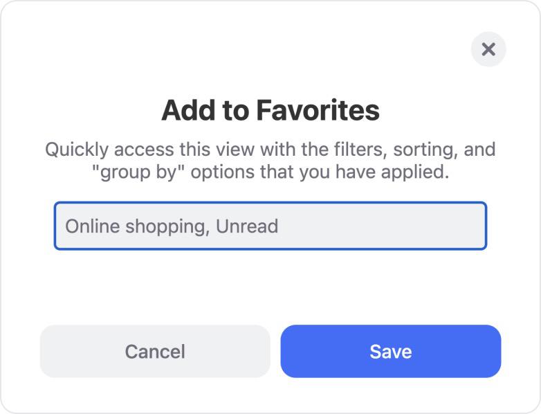Cancel adding to favorites
This screenshot has width=541, height=414.
[155, 351]
